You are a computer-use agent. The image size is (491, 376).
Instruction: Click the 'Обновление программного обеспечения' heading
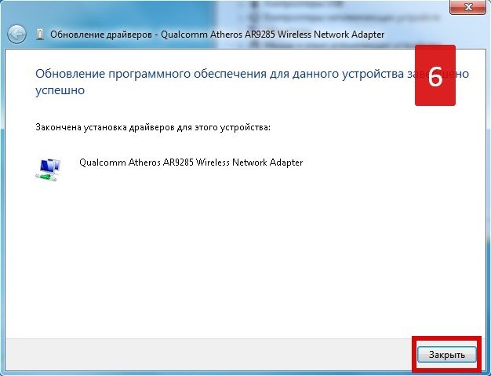click(252, 82)
